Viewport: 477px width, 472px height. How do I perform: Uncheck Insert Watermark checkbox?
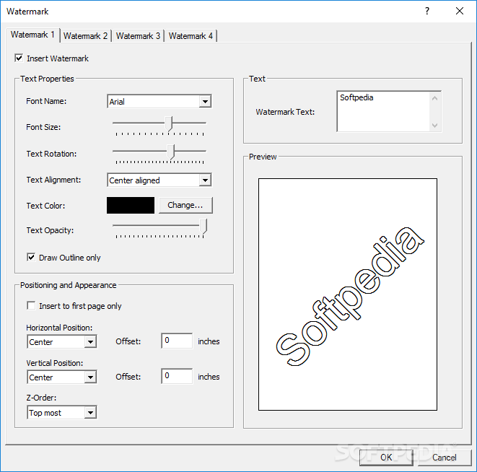(x=19, y=58)
